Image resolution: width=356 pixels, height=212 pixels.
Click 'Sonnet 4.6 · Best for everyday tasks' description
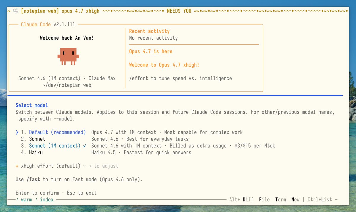tap(140, 139)
